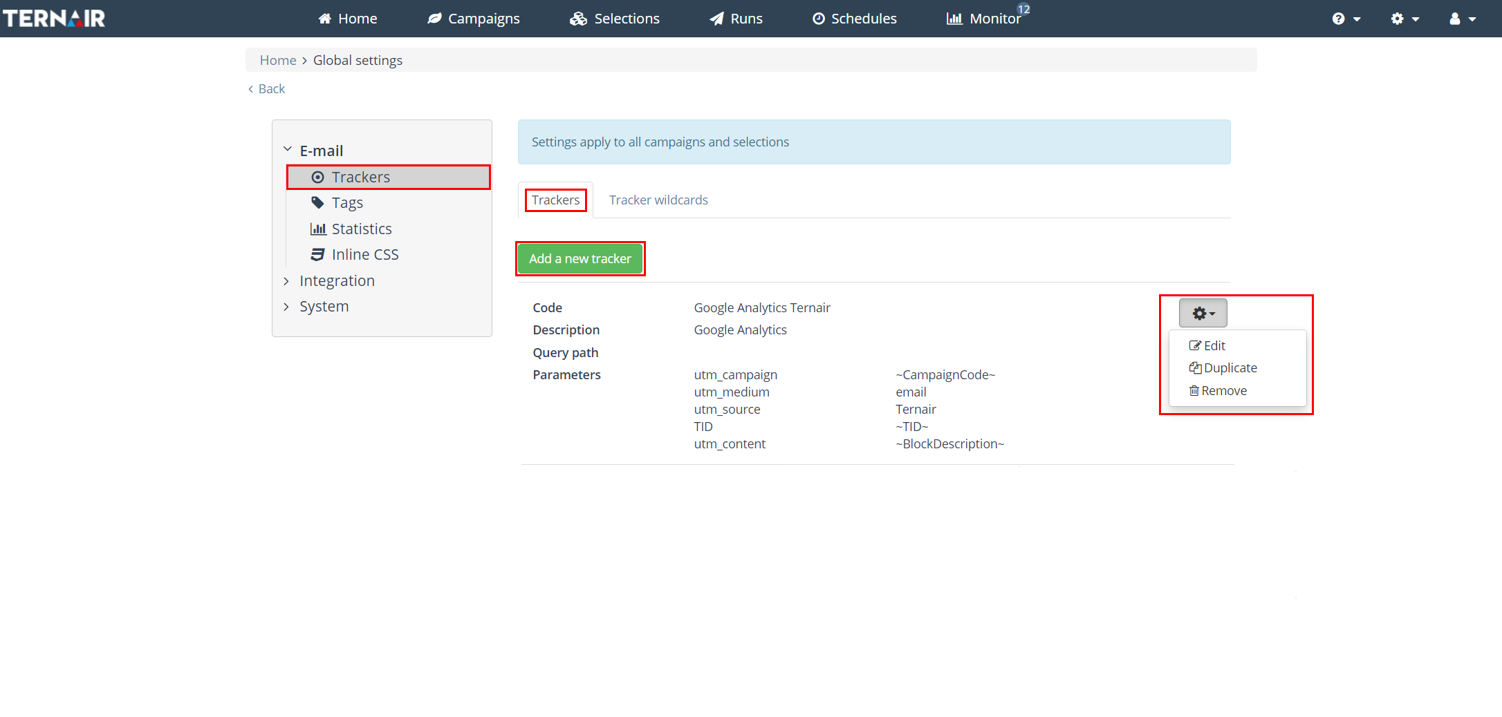1502x717 pixels.
Task: Click the Tags label icon
Action: 317,202
